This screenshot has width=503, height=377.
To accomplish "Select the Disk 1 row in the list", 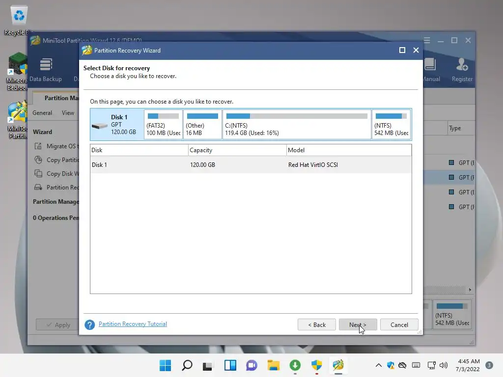I will click(x=251, y=165).
